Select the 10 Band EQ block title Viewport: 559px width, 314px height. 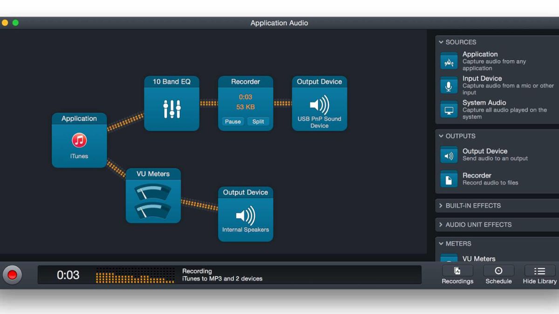pyautogui.click(x=171, y=81)
